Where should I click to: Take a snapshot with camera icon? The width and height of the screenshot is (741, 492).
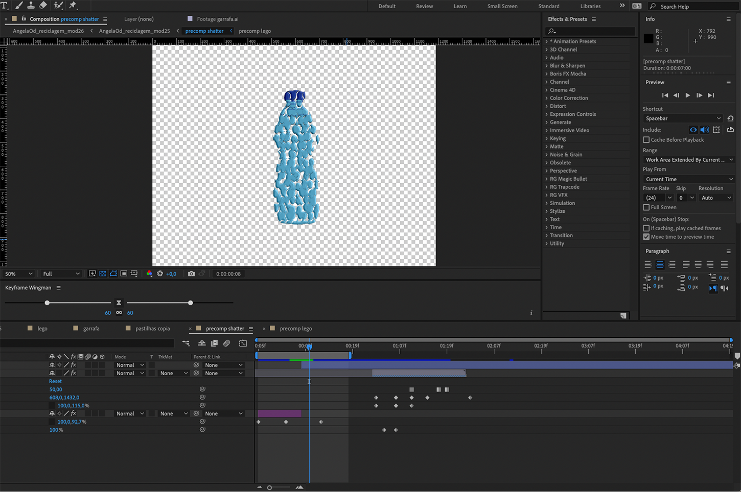point(191,274)
